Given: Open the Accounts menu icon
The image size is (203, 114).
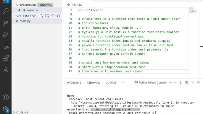Looking at the screenshot, I should [x=6, y=97].
